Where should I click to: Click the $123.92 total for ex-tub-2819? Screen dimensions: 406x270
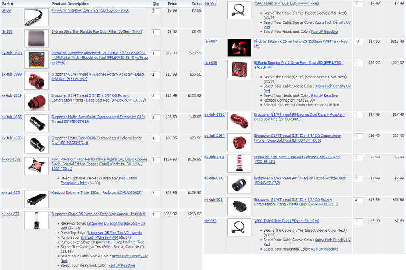coord(194,95)
